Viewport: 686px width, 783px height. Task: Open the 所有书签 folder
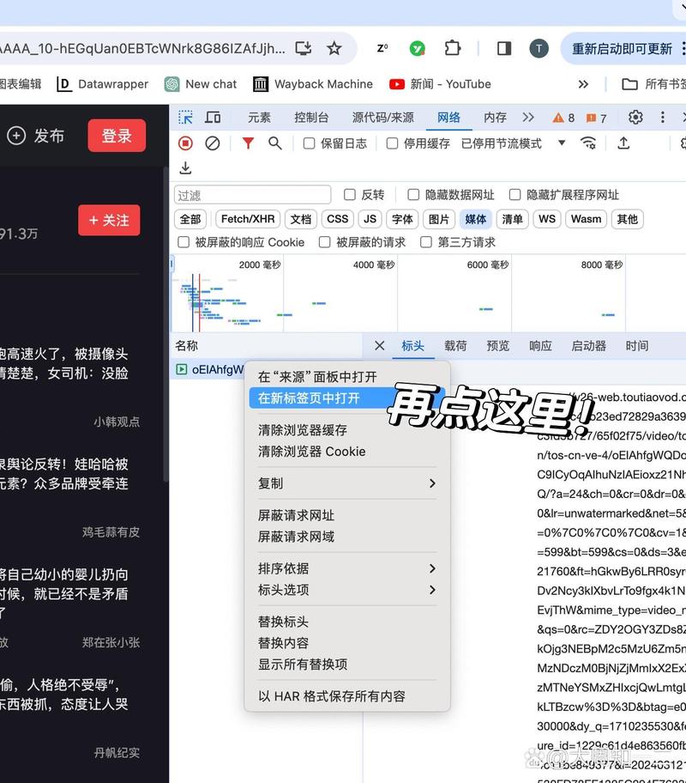pos(653,84)
